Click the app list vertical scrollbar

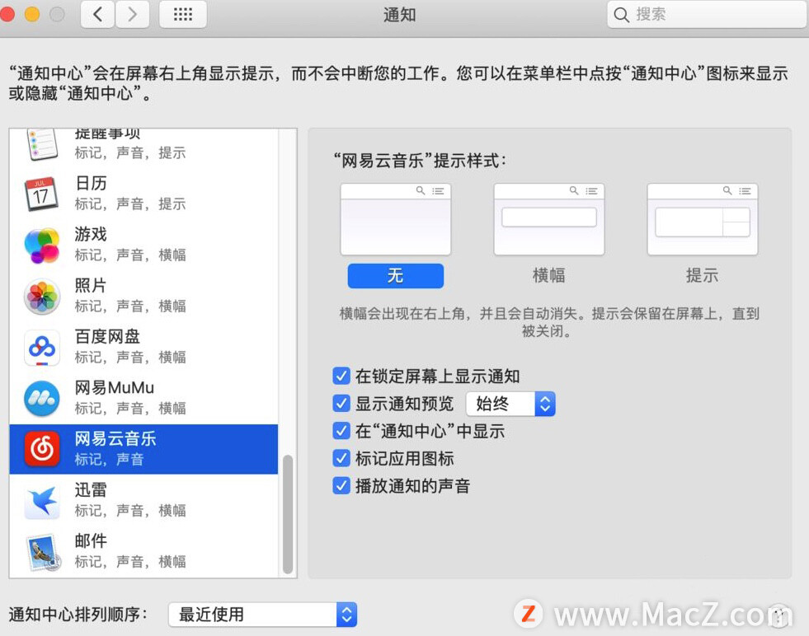[x=288, y=514]
